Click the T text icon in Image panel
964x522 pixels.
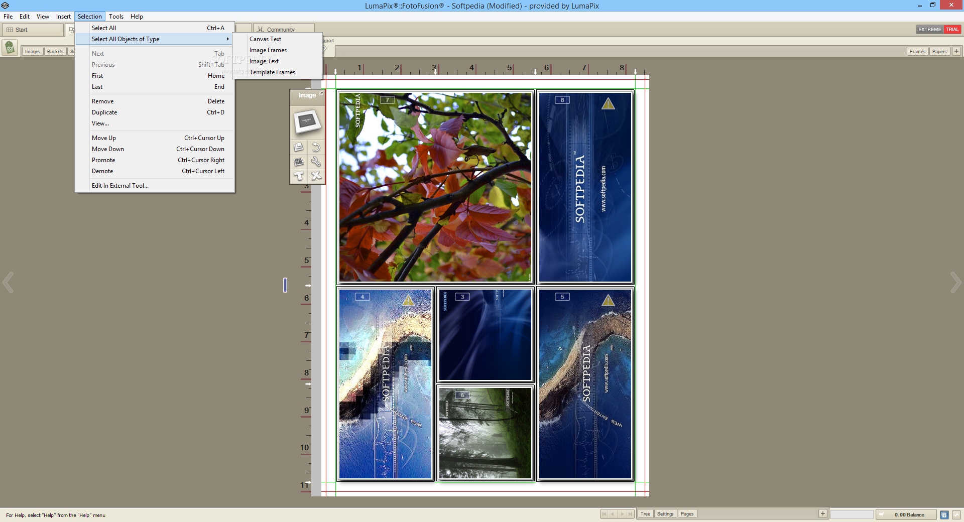pos(299,176)
